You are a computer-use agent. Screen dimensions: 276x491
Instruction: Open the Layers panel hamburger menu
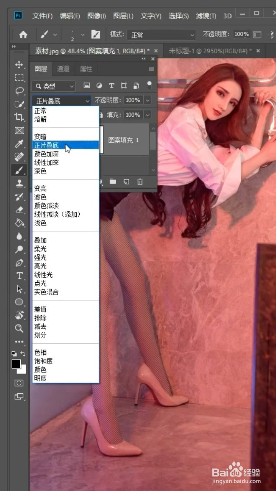(151, 69)
